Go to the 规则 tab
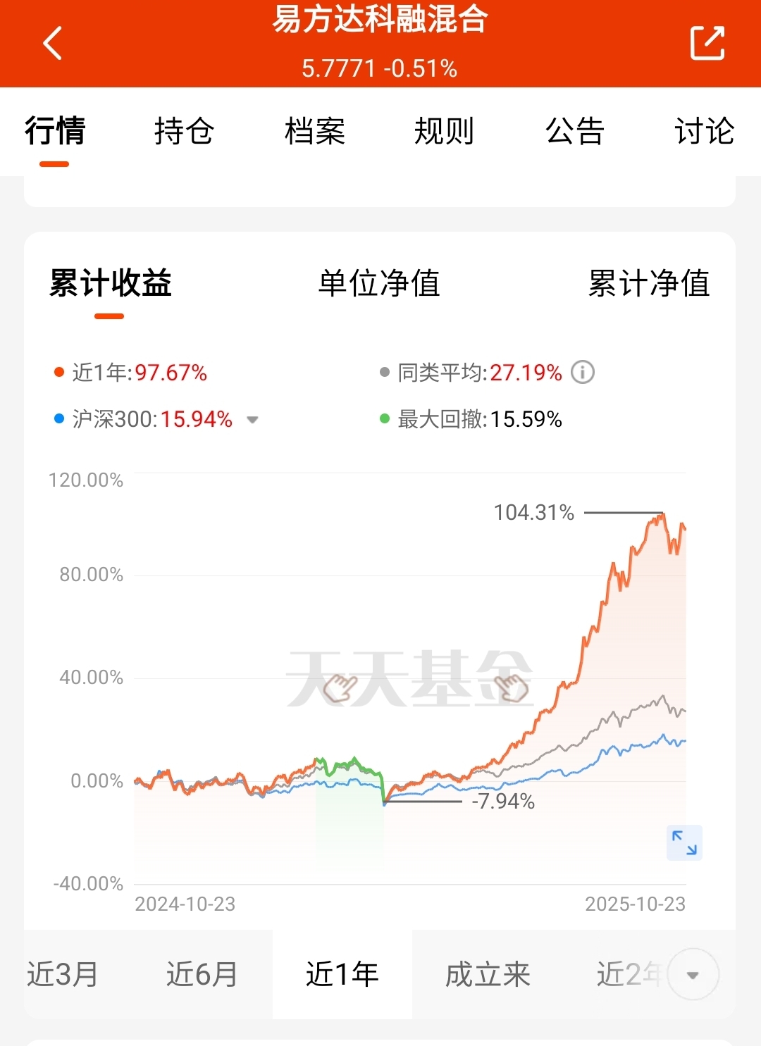Viewport: 761px width, 1046px height. pyautogui.click(x=444, y=132)
